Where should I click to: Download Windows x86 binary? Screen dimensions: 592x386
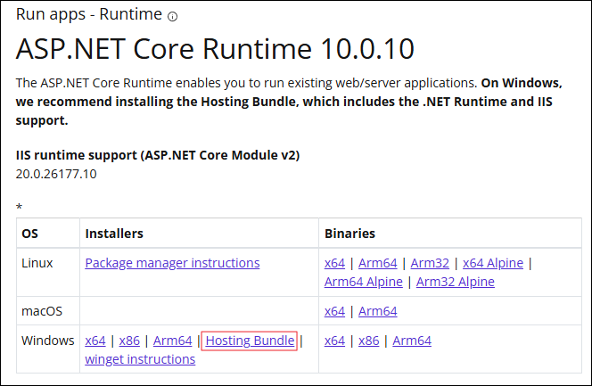coord(369,341)
